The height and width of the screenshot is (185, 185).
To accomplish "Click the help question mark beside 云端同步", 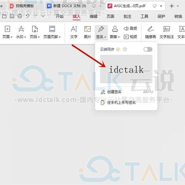I will pos(125,49).
